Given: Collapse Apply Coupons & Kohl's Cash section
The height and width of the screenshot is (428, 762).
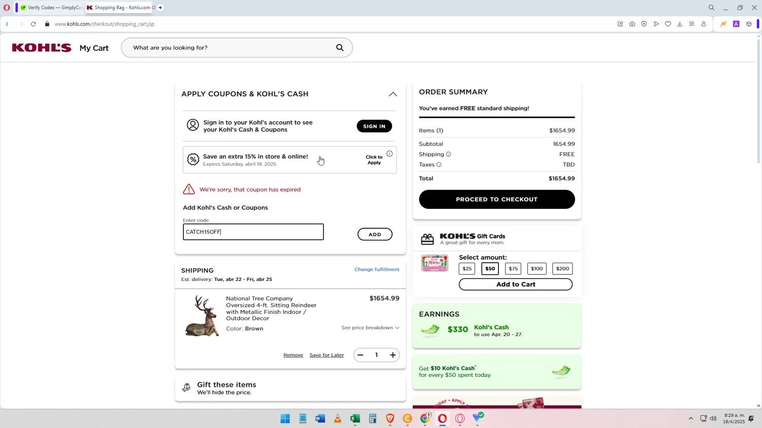Looking at the screenshot, I should point(393,94).
